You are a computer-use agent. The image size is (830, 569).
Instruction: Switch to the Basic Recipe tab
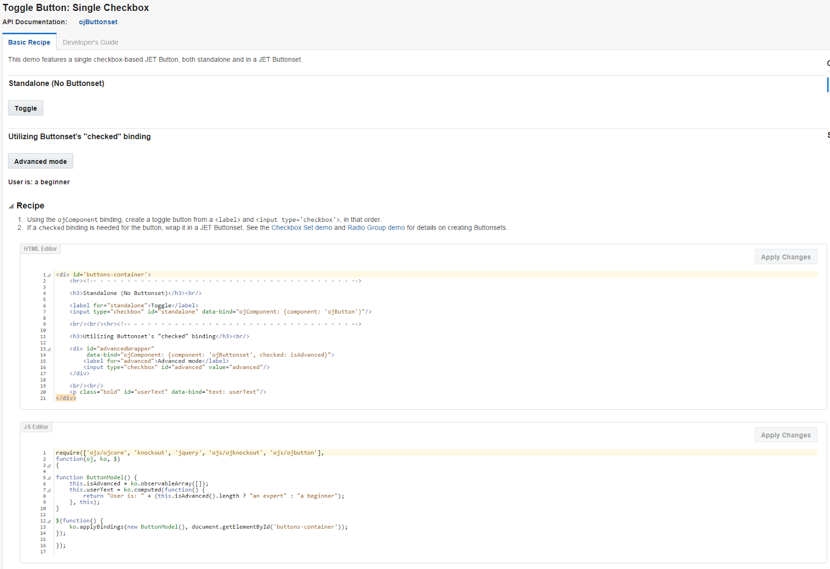(x=29, y=42)
